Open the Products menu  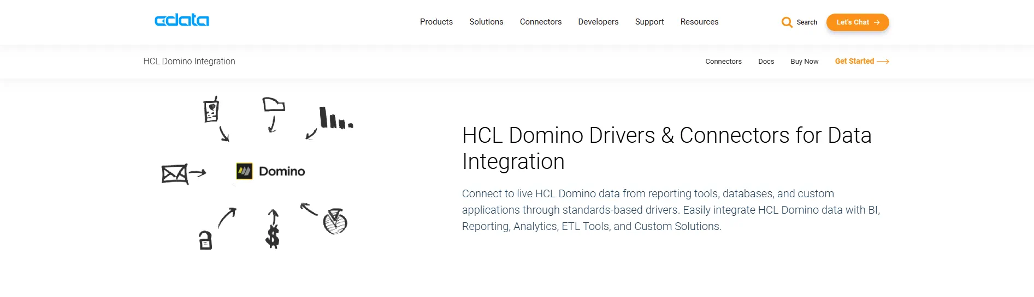pyautogui.click(x=436, y=22)
